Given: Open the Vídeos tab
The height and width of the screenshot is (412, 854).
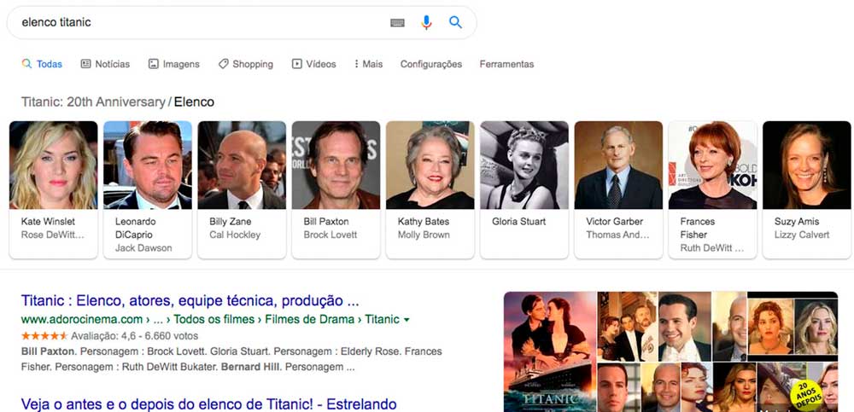Looking at the screenshot, I should (313, 64).
